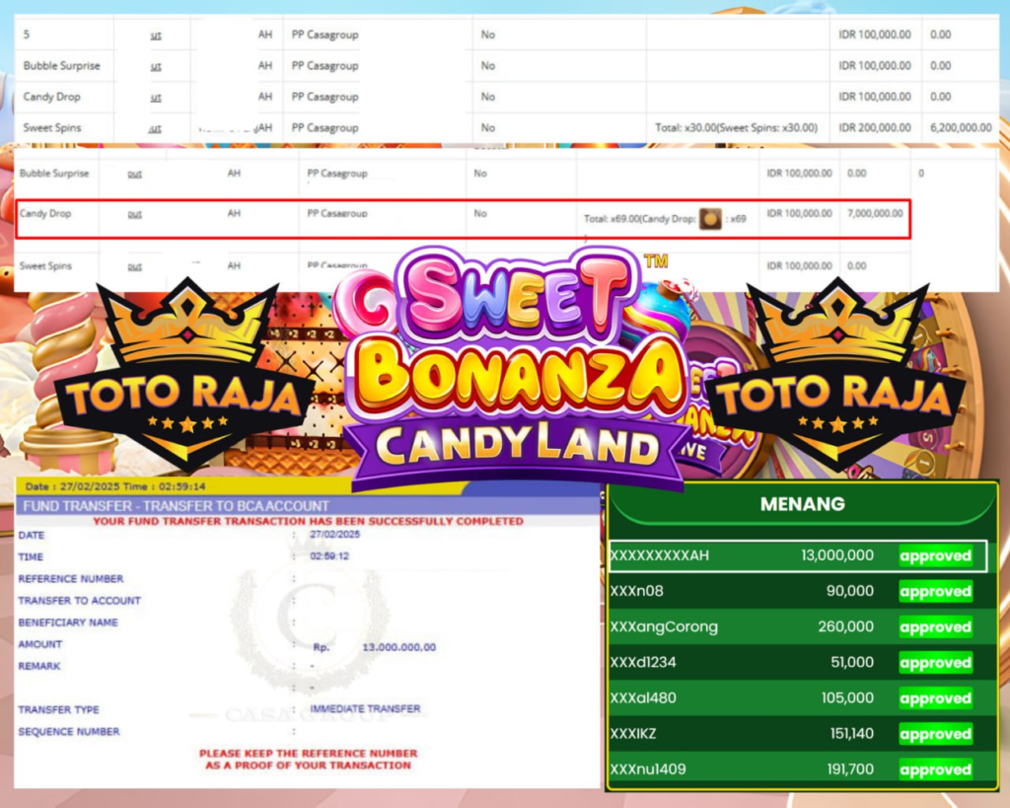Screen dimensions: 1010x808
Task: Click the 6,200,000.00 win amount cell
Action: pos(961,128)
